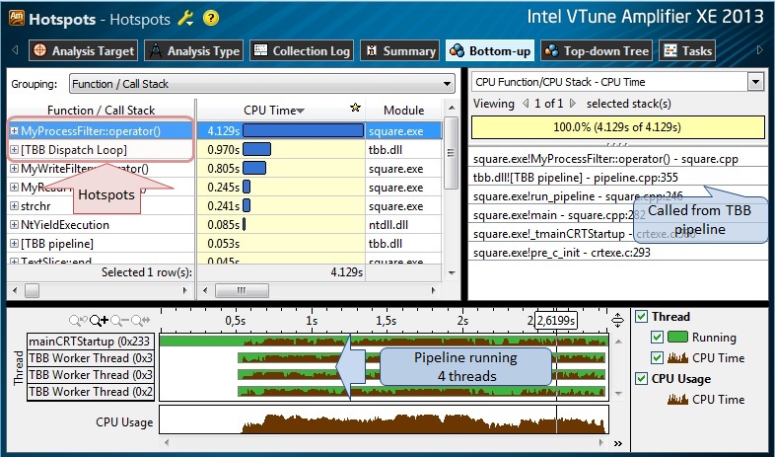Click the function grid scroll down arrow

tap(451, 272)
